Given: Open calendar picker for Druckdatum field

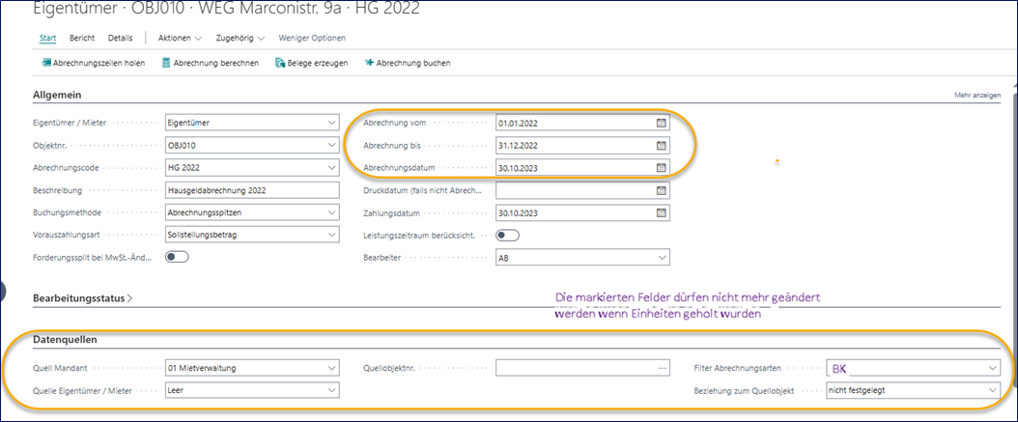Looking at the screenshot, I should tap(661, 190).
